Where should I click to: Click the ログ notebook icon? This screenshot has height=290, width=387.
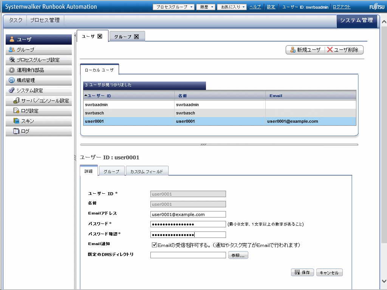tap(16, 131)
